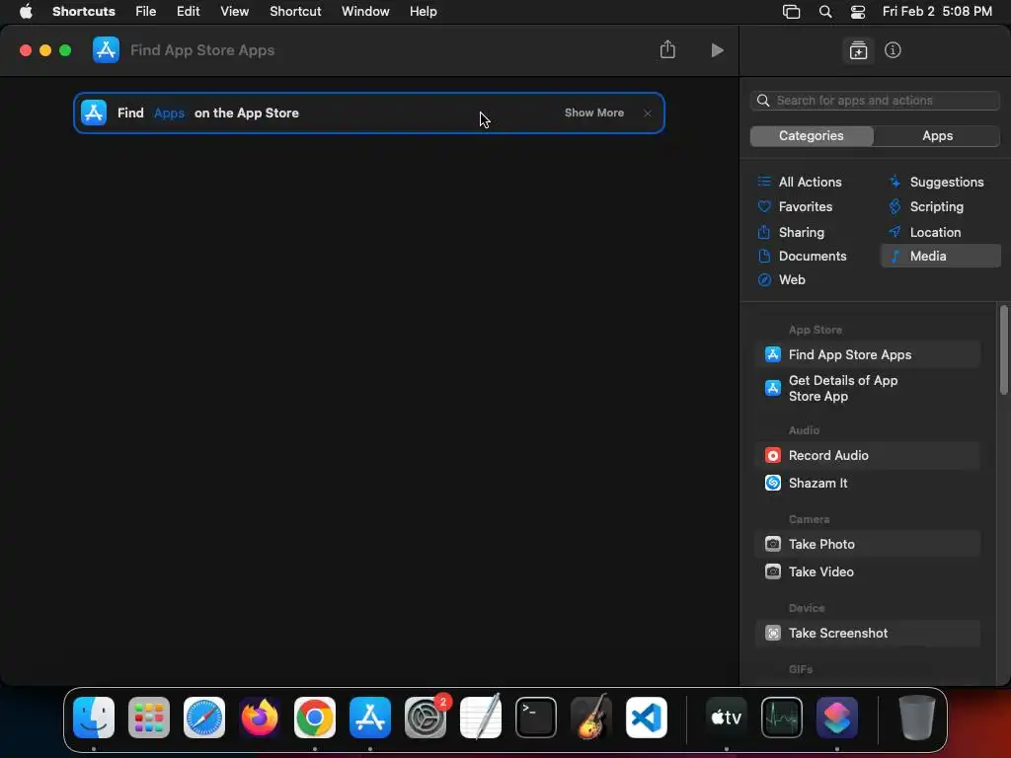1011x758 pixels.
Task: Open the Edit menu
Action: 189,12
